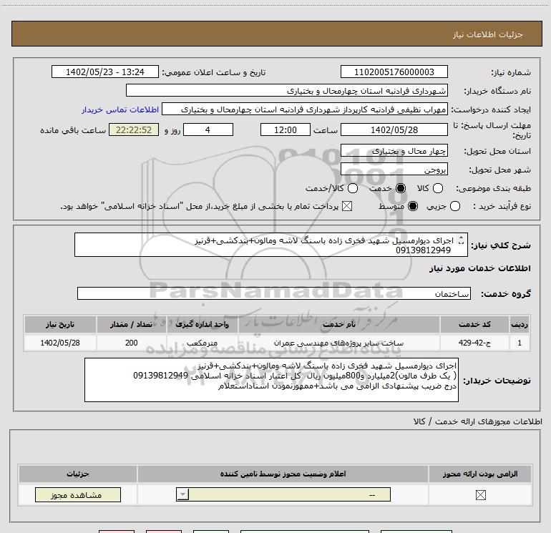Click the delivery city field بروجن
The image size is (551, 533).
click(x=394, y=170)
